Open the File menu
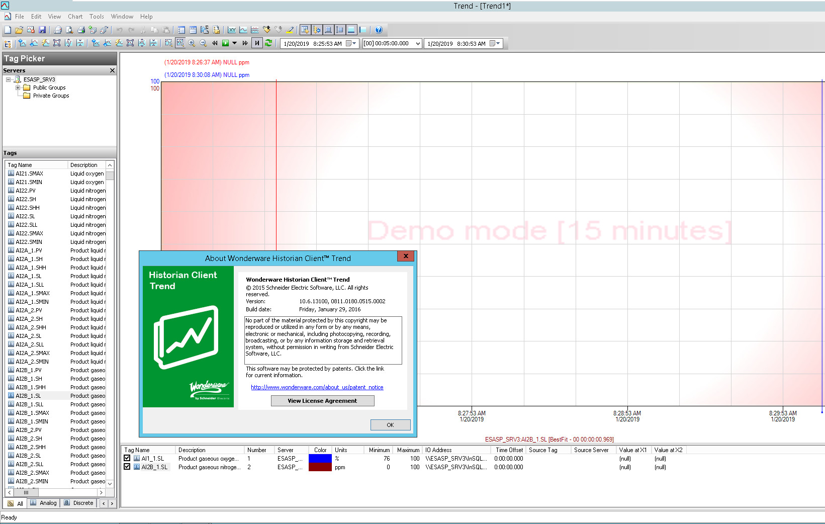 click(19, 17)
